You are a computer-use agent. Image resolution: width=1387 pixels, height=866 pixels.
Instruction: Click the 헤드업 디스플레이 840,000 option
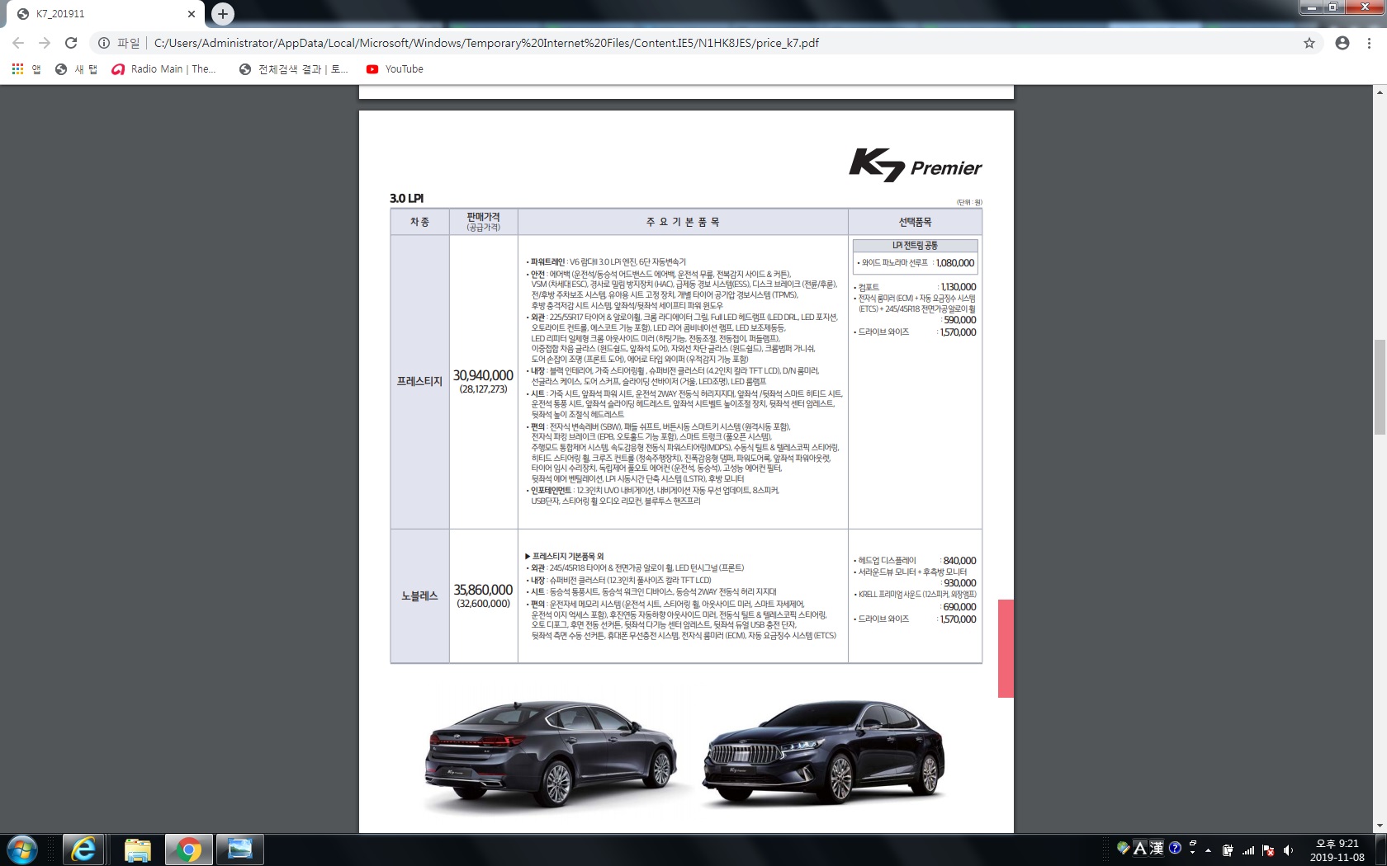916,561
